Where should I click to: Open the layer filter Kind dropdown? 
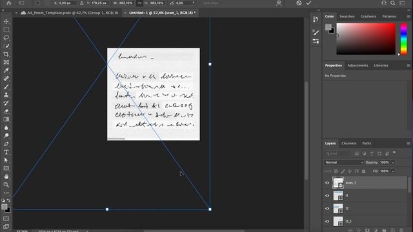[337, 153]
